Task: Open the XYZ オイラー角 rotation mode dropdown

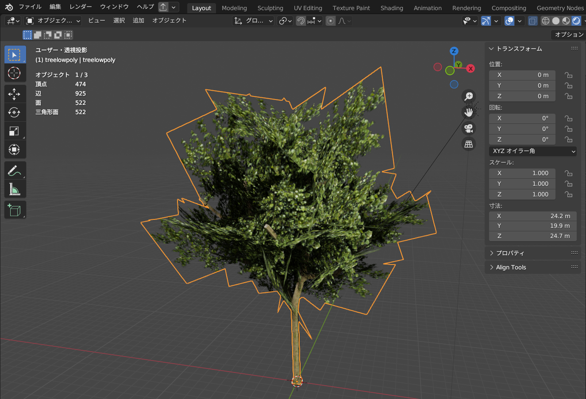Action: [x=532, y=151]
